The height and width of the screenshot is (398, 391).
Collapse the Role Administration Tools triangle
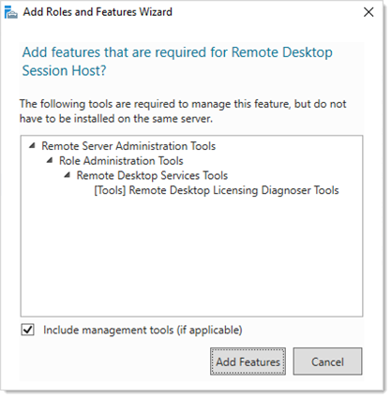click(50, 160)
